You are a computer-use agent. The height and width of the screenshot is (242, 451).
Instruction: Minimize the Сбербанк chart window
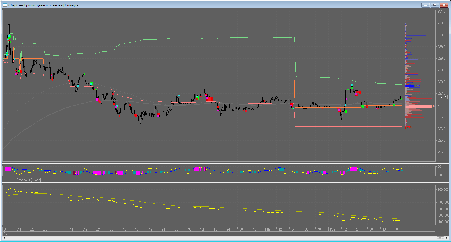425,5
